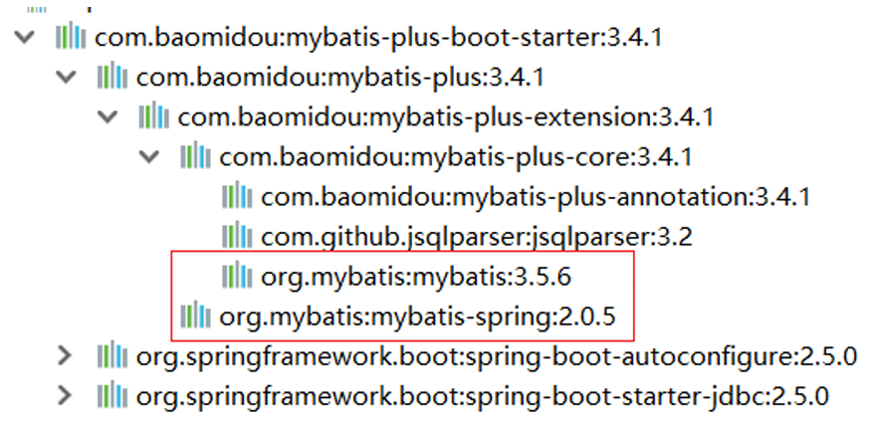Click library icon of mybatis-plus-annotation:3.4.1

coord(237,196)
